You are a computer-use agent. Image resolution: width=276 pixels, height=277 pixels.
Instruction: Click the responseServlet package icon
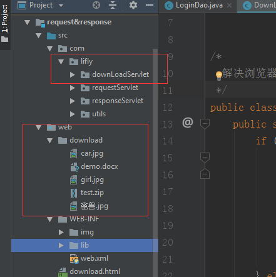85,101
